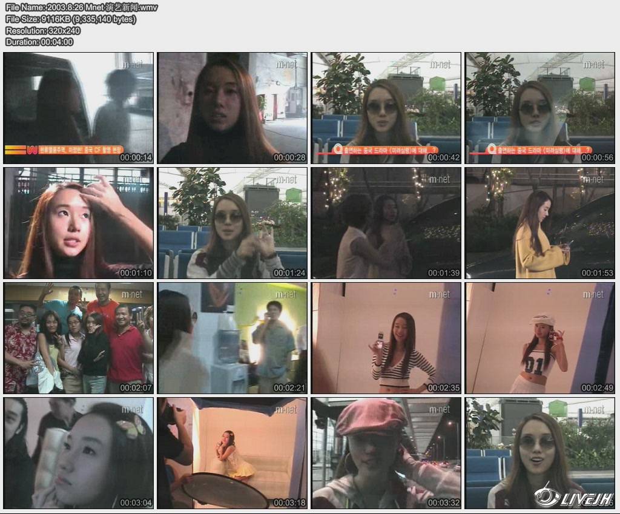Choose the yellow jacket frame at 00:01:53
This screenshot has height=514, width=620.
540,223
